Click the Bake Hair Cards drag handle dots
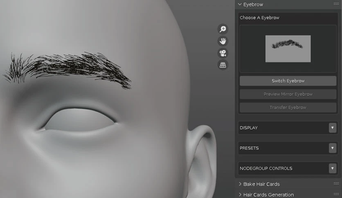This screenshot has height=198, width=342. coord(336,184)
